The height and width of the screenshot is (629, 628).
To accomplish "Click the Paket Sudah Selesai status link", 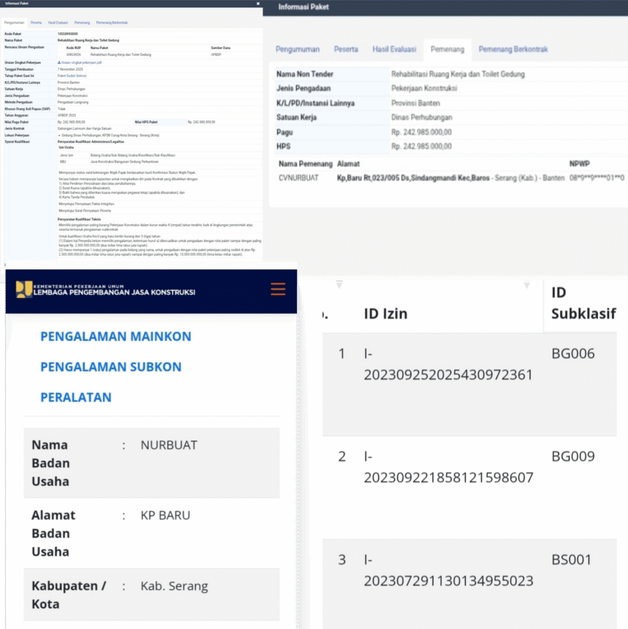I will pyautogui.click(x=71, y=76).
